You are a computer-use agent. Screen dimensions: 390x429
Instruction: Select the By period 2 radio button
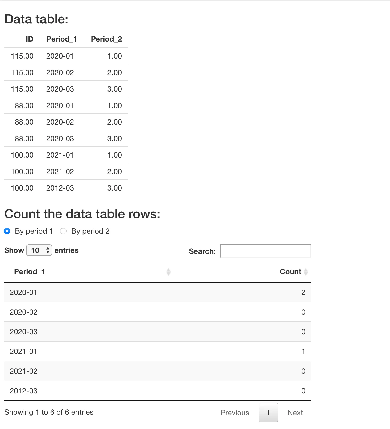click(x=63, y=231)
